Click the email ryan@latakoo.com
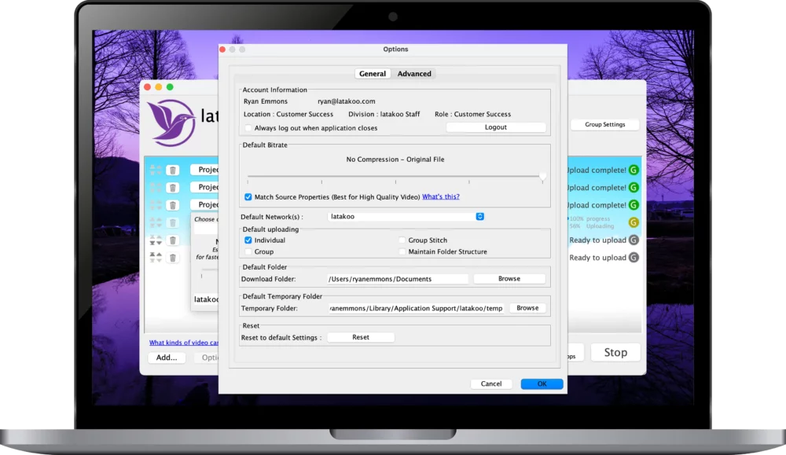Screen dimensions: 786x455 [347, 101]
